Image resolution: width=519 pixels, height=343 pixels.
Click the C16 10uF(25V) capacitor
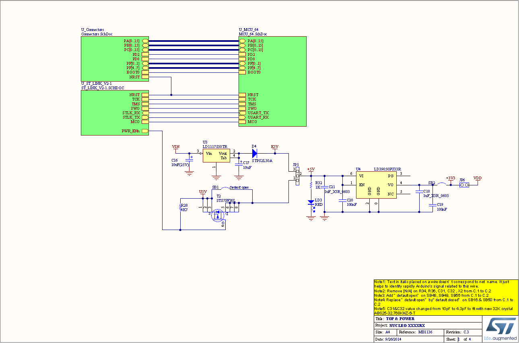[x=189, y=160]
